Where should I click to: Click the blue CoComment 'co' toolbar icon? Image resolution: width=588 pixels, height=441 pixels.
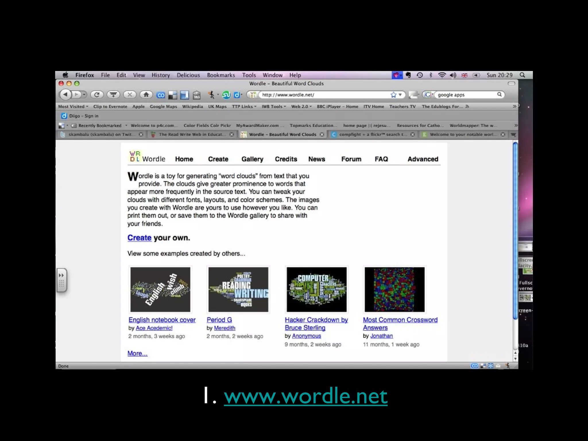(x=161, y=95)
